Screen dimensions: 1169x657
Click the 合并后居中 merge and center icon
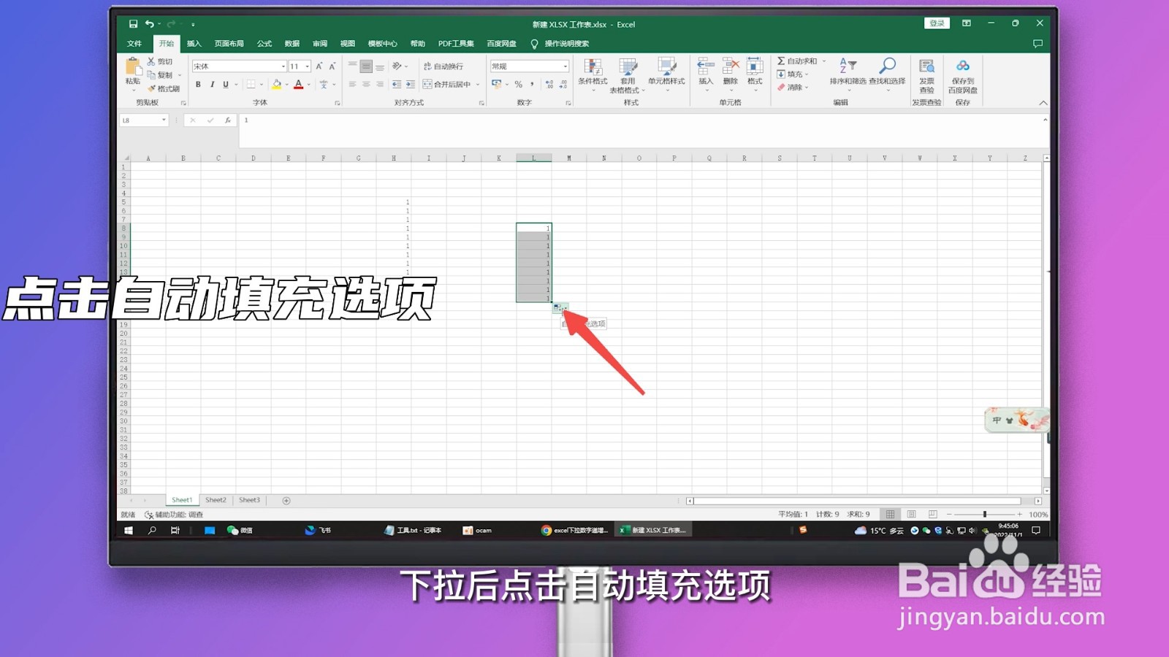[448, 84]
